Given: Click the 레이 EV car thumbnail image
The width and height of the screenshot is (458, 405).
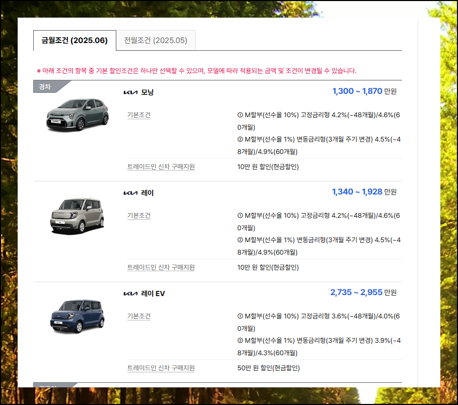Looking at the screenshot, I should tap(77, 316).
